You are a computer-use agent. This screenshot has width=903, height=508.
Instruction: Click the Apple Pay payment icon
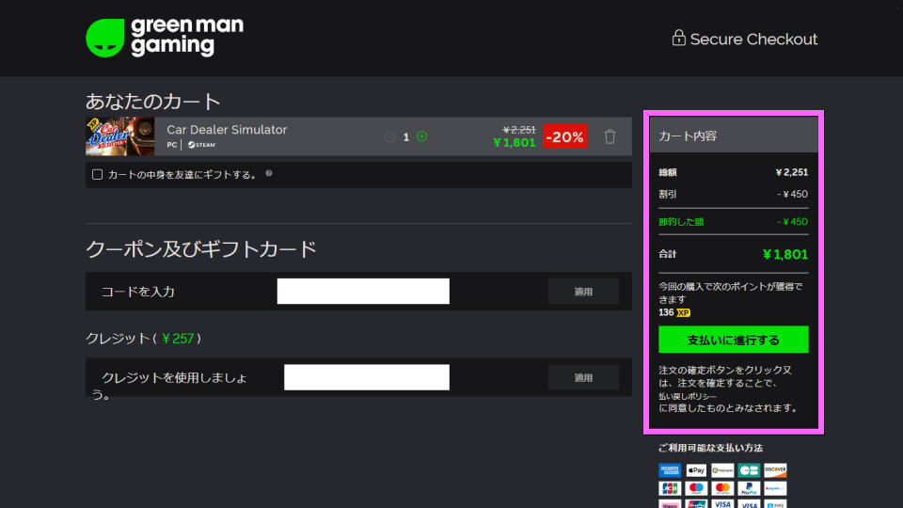tap(696, 470)
